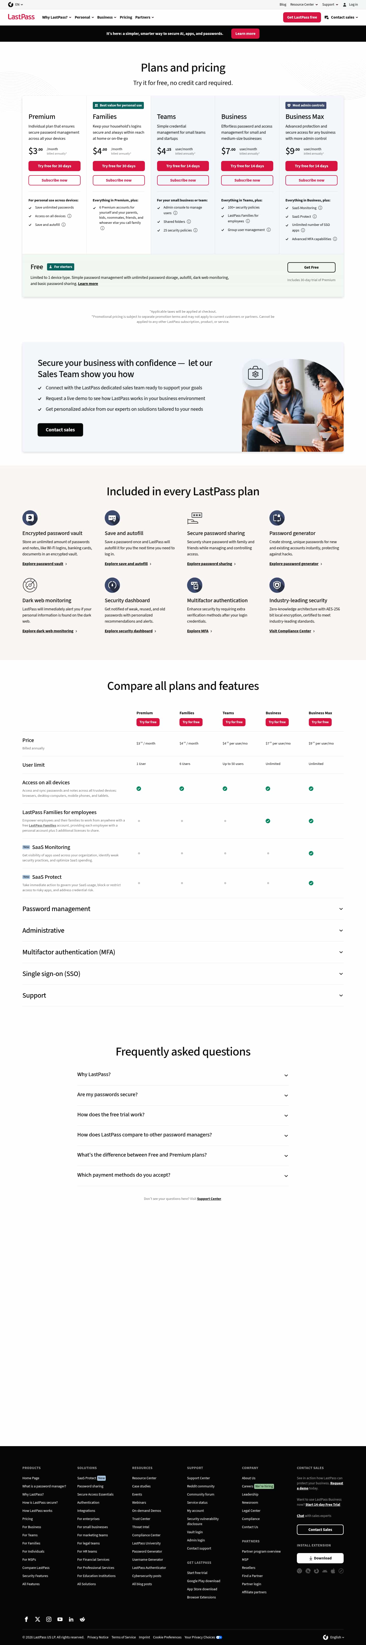This screenshot has width=366, height=1645.
Task: Expand the Password management comparison section
Action: point(341,909)
